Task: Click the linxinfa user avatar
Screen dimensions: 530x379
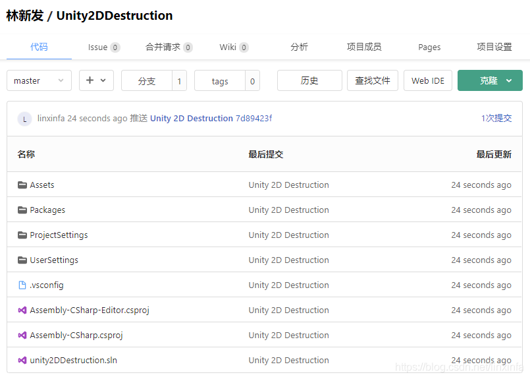Action: point(25,119)
